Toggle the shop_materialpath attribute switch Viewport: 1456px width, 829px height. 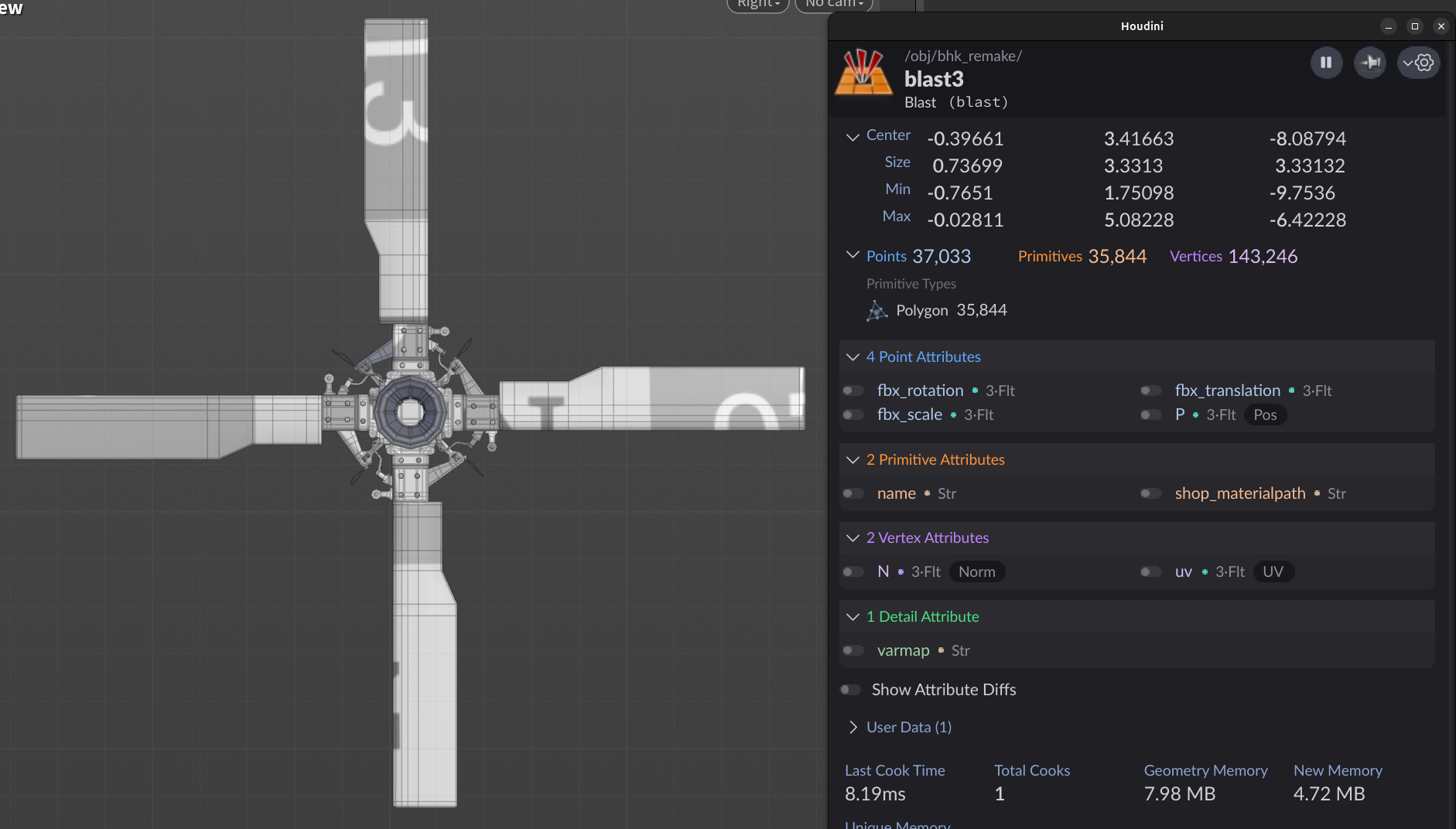click(x=1151, y=494)
